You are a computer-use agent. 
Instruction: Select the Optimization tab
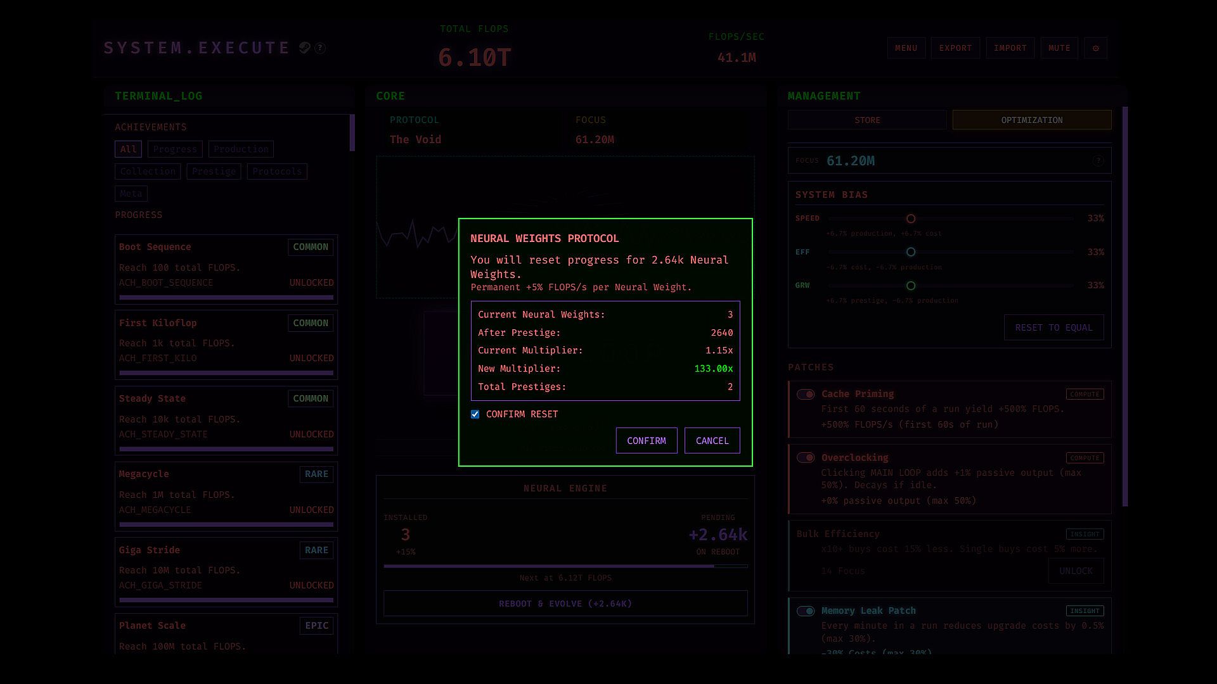pyautogui.click(x=1031, y=120)
